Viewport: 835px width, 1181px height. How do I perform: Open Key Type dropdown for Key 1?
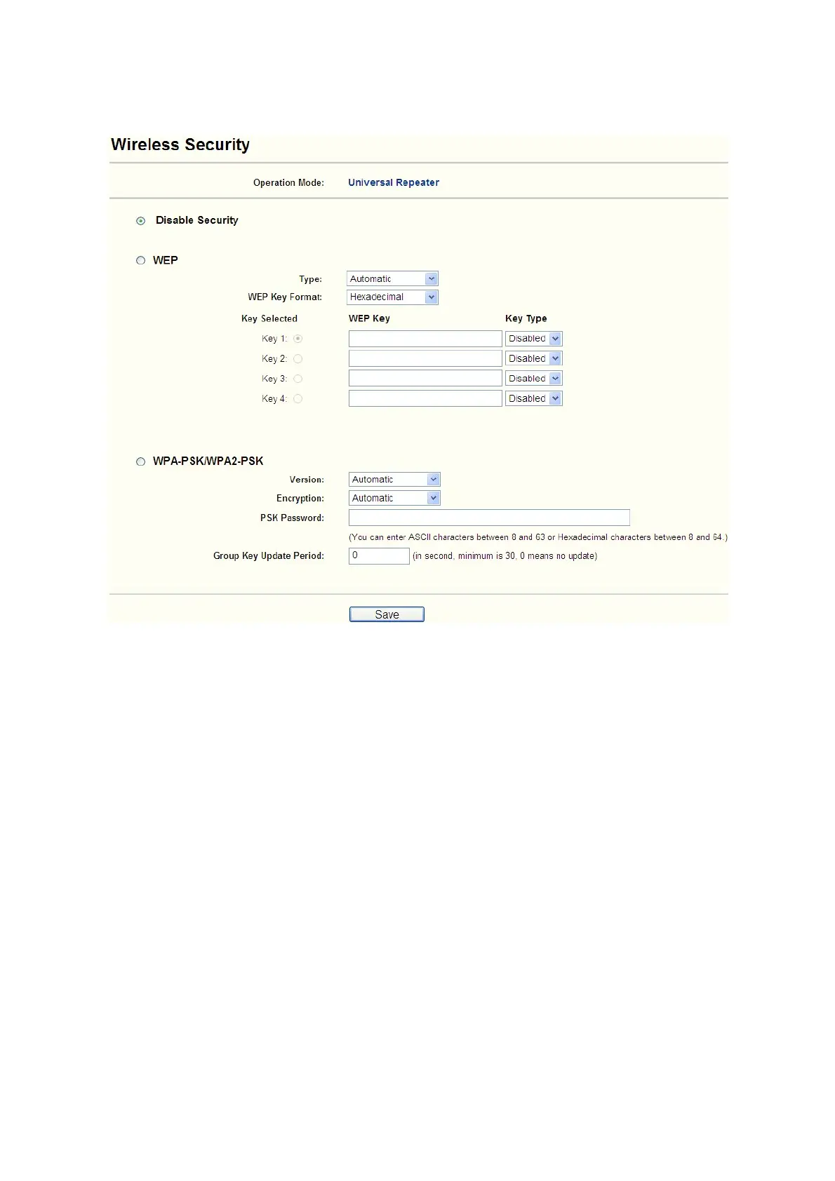tap(534, 339)
